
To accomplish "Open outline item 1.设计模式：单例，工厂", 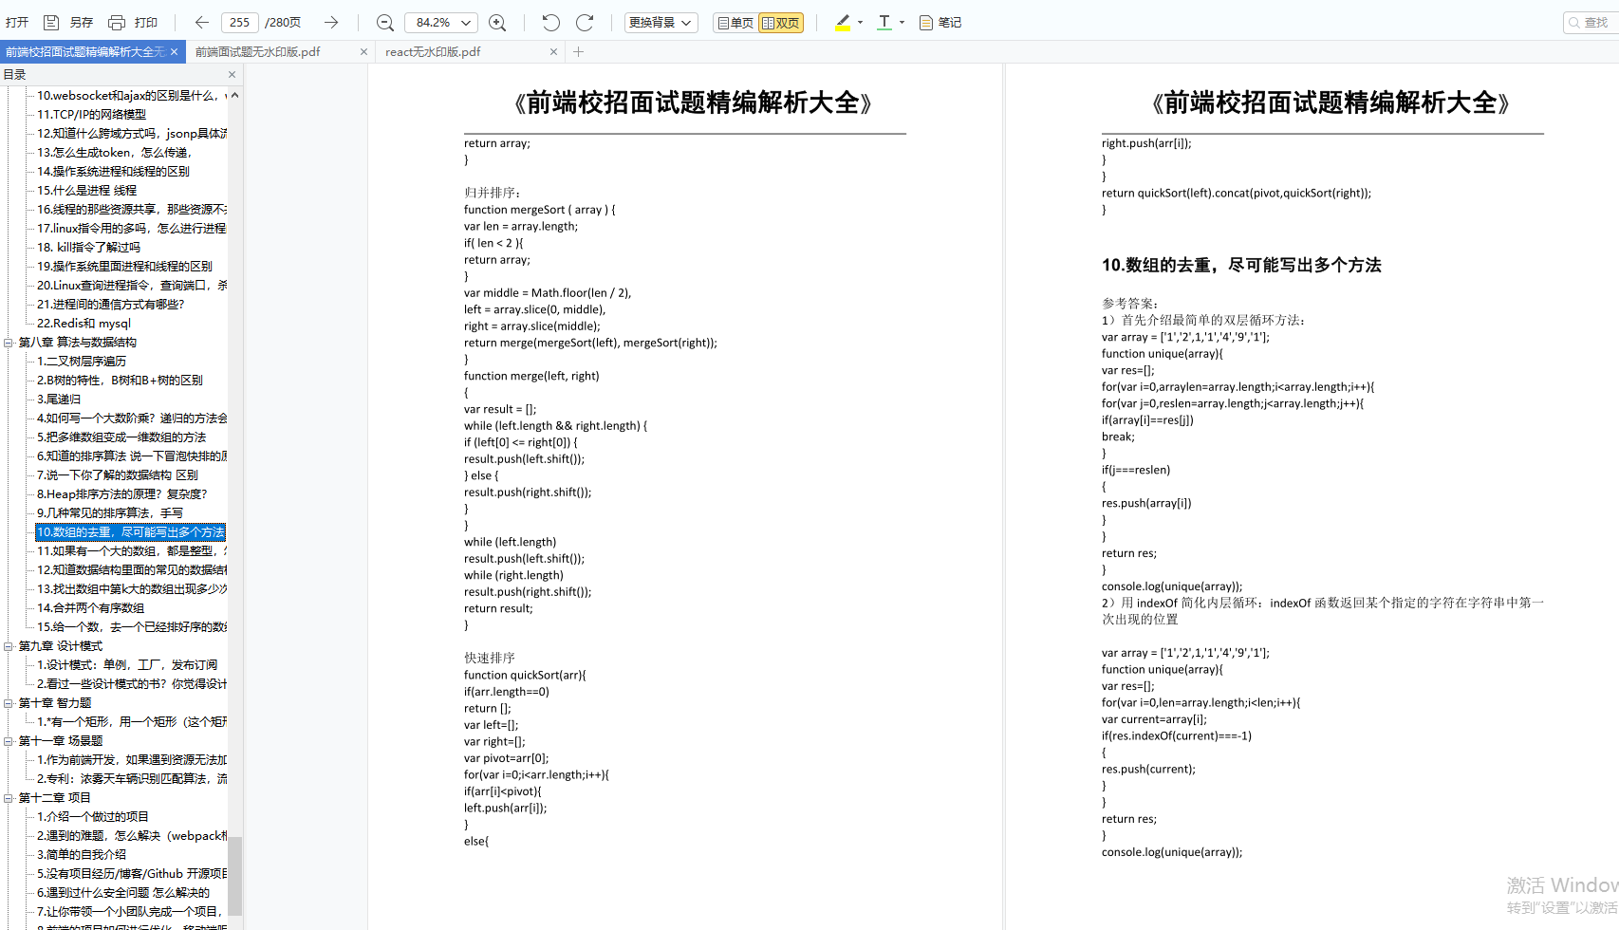I will 127,664.
